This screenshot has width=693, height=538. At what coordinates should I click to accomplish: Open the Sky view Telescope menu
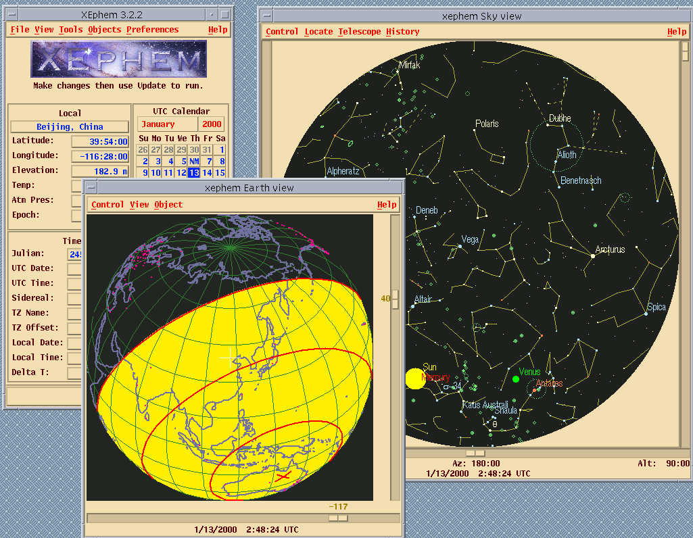(x=359, y=32)
